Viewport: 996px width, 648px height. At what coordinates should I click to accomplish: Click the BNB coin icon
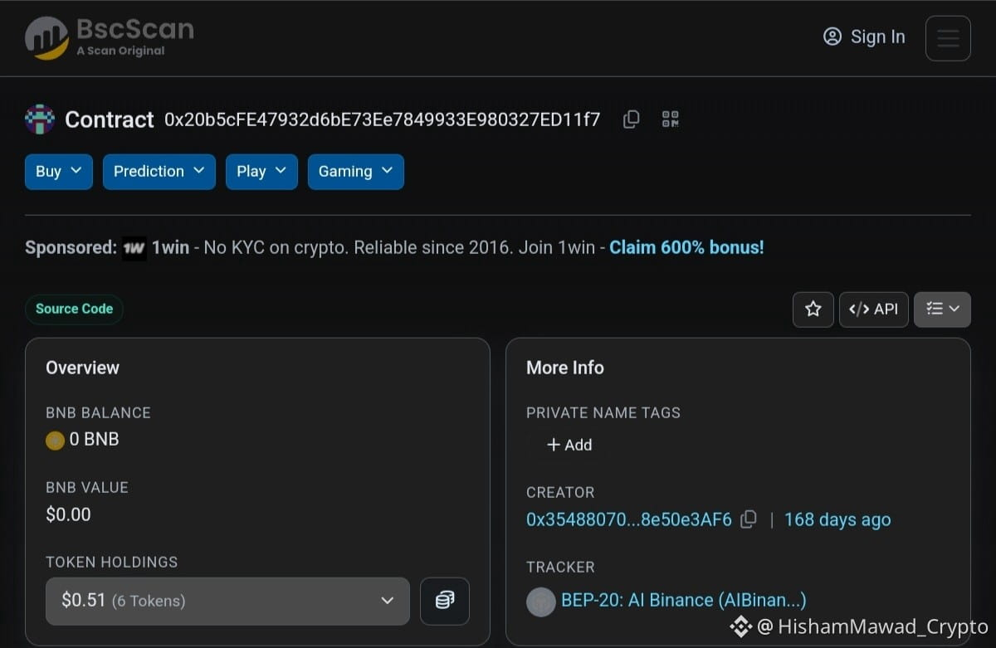click(55, 441)
